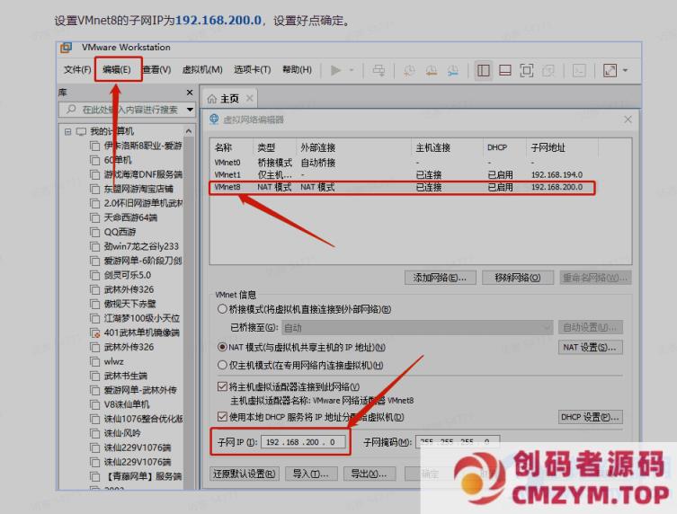
Task: Select VM 东盟网游淘宝店铺
Action: point(131,189)
